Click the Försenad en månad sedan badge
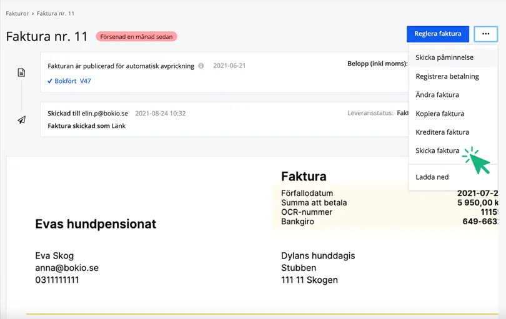Screen dimensions: 506x319 tap(136, 37)
